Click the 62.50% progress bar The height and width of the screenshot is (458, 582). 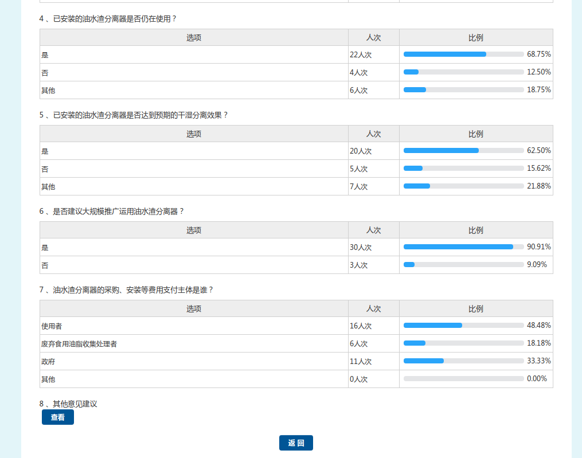tap(463, 151)
